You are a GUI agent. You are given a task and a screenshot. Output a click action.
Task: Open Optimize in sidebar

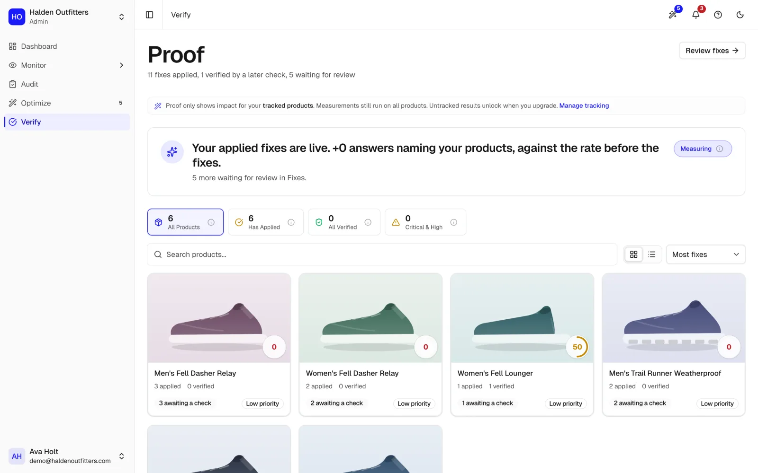click(x=67, y=103)
